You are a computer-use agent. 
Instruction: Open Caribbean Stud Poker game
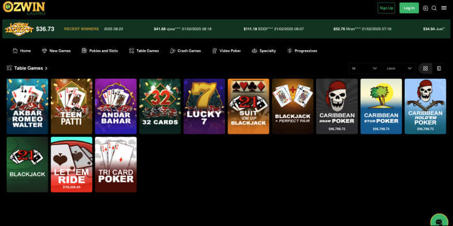[x=381, y=106]
